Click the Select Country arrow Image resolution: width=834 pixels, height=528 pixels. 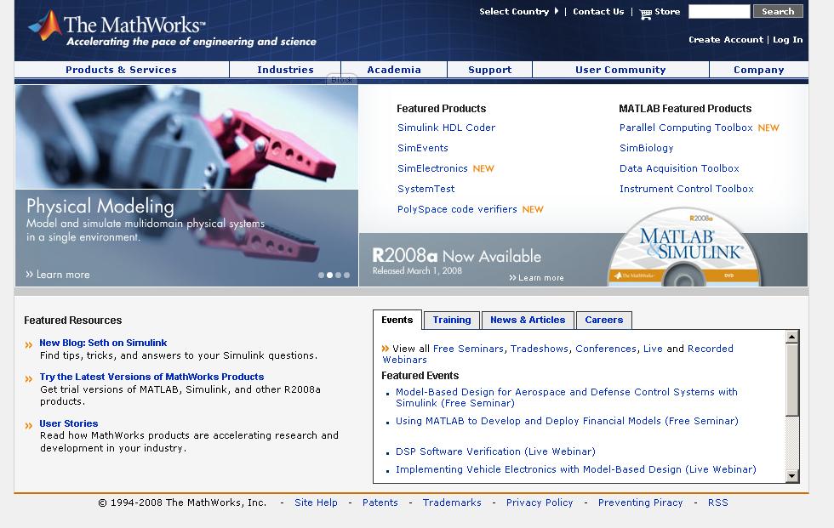(557, 11)
